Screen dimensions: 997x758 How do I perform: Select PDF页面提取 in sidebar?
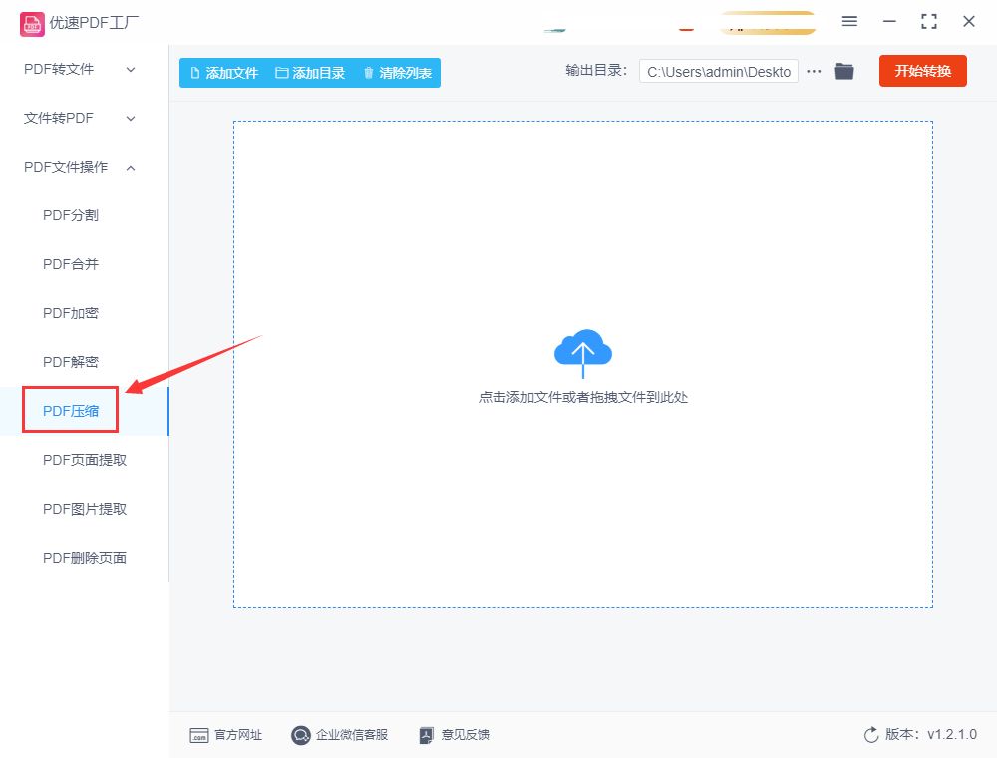coord(85,460)
